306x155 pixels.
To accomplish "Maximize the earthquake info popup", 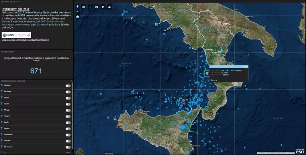I will coord(244,67).
